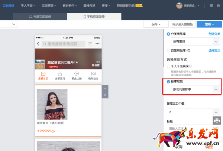Switch to 手机页面装修 tab

94,17
